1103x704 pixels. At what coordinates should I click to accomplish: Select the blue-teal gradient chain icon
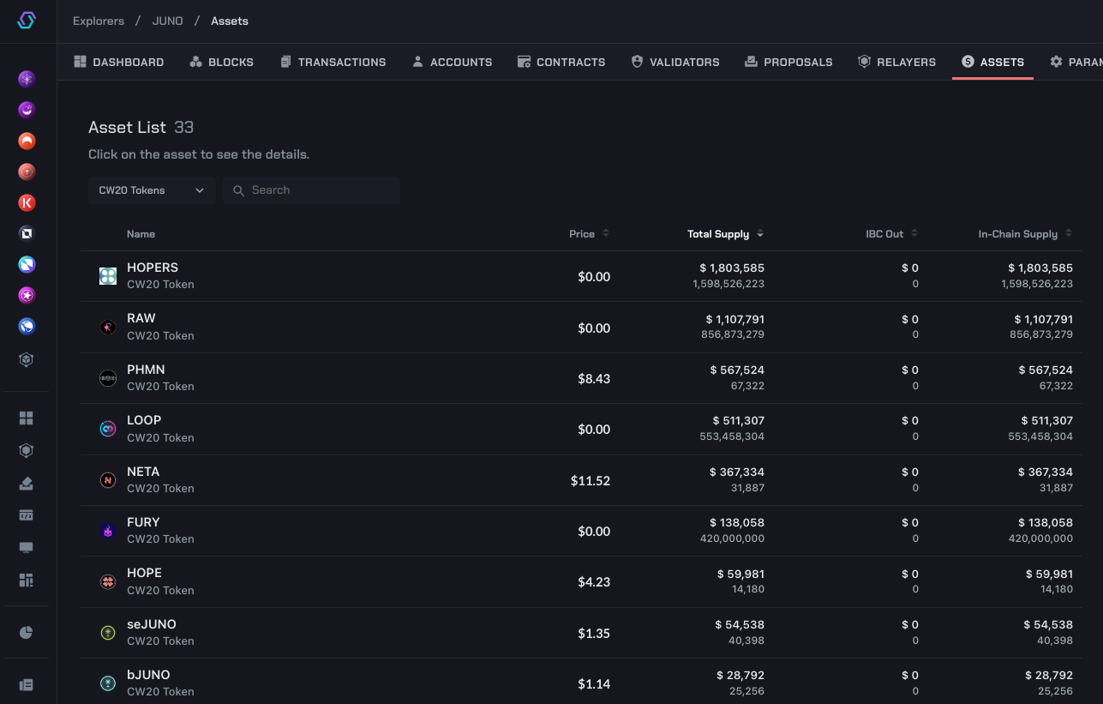point(27,264)
